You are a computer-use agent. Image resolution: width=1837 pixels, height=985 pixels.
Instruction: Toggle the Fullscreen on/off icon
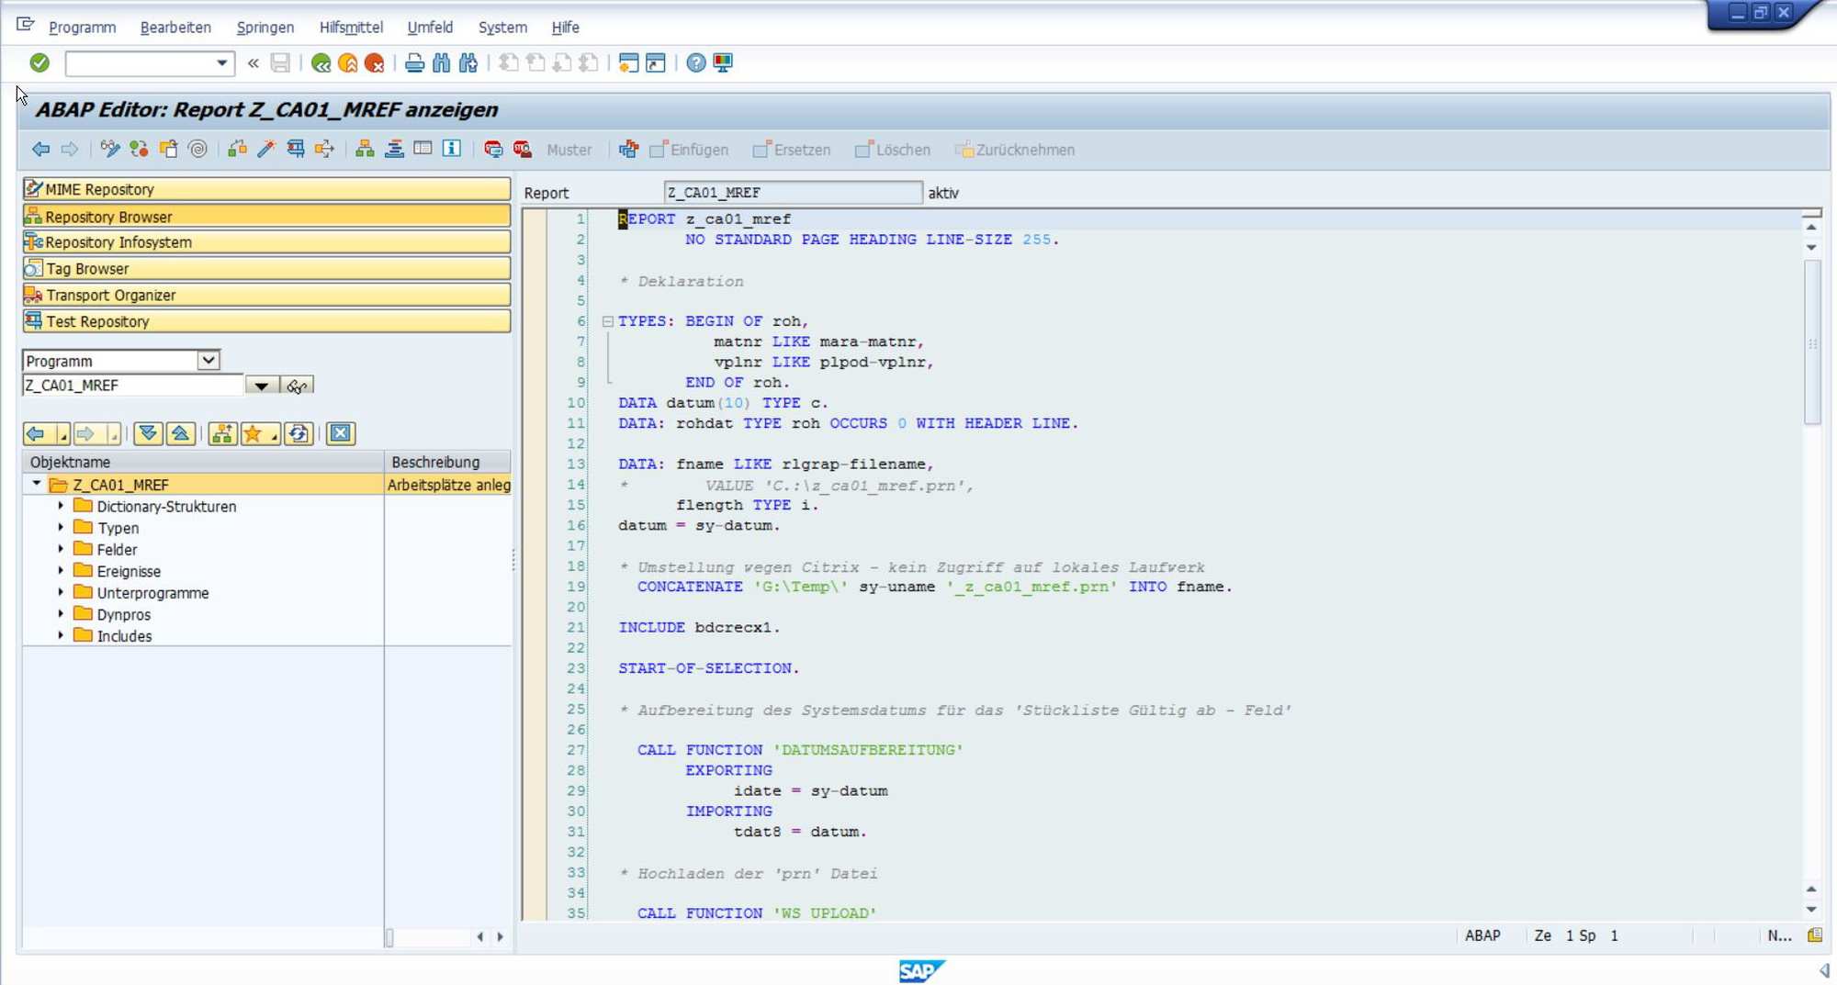click(423, 149)
